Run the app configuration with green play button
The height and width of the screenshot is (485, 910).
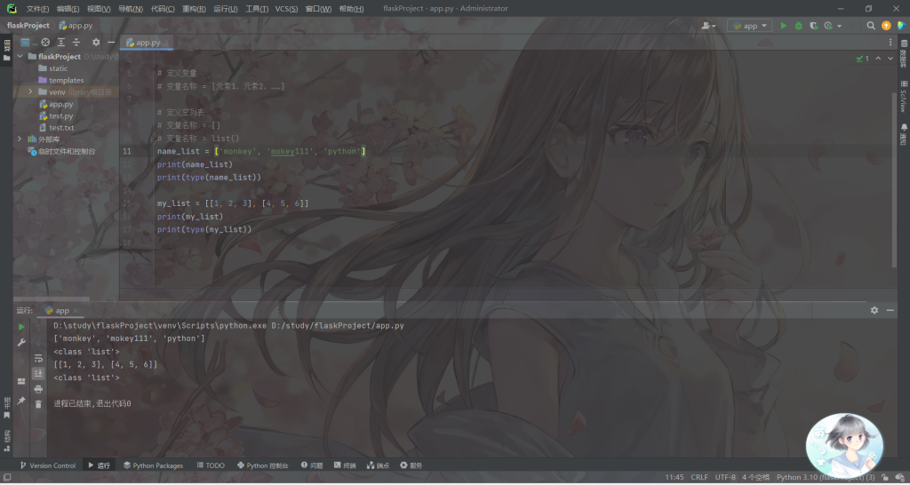tap(783, 26)
